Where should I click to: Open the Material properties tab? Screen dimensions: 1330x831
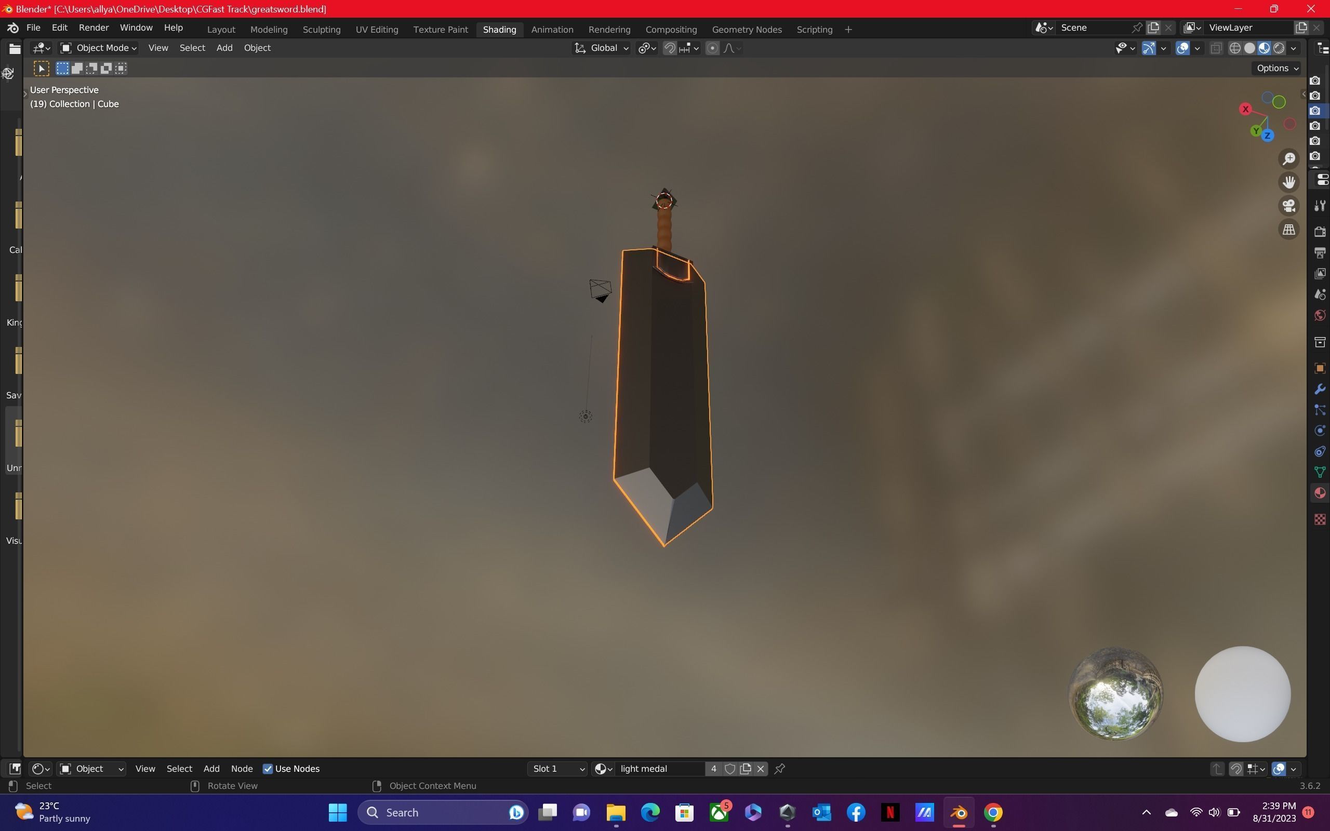[1320, 493]
